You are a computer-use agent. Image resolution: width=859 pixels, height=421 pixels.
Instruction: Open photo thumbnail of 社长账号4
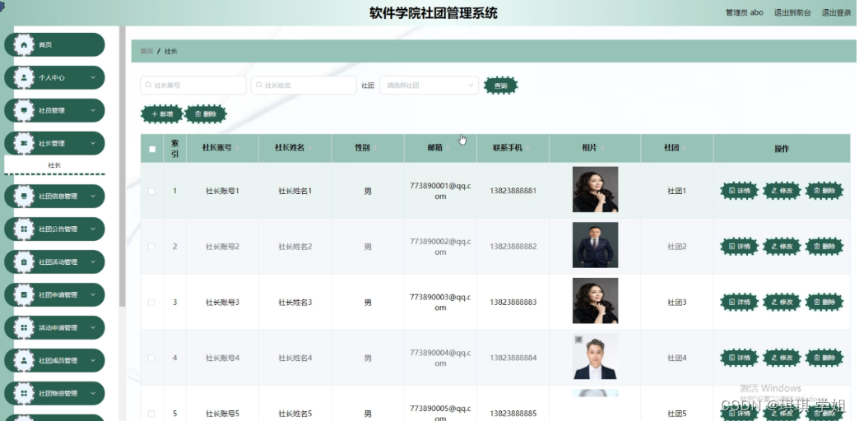(595, 356)
